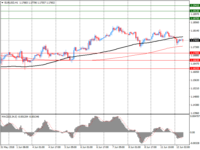Select the 8 Jun 01:00 time marker
The image size is (200, 150).
[134, 147]
